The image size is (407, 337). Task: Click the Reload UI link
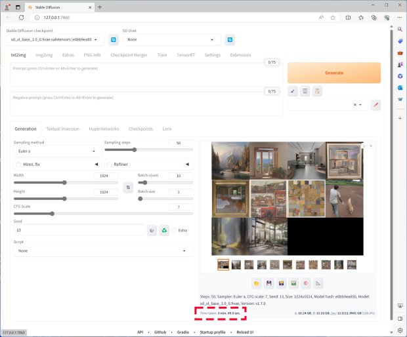click(245, 332)
